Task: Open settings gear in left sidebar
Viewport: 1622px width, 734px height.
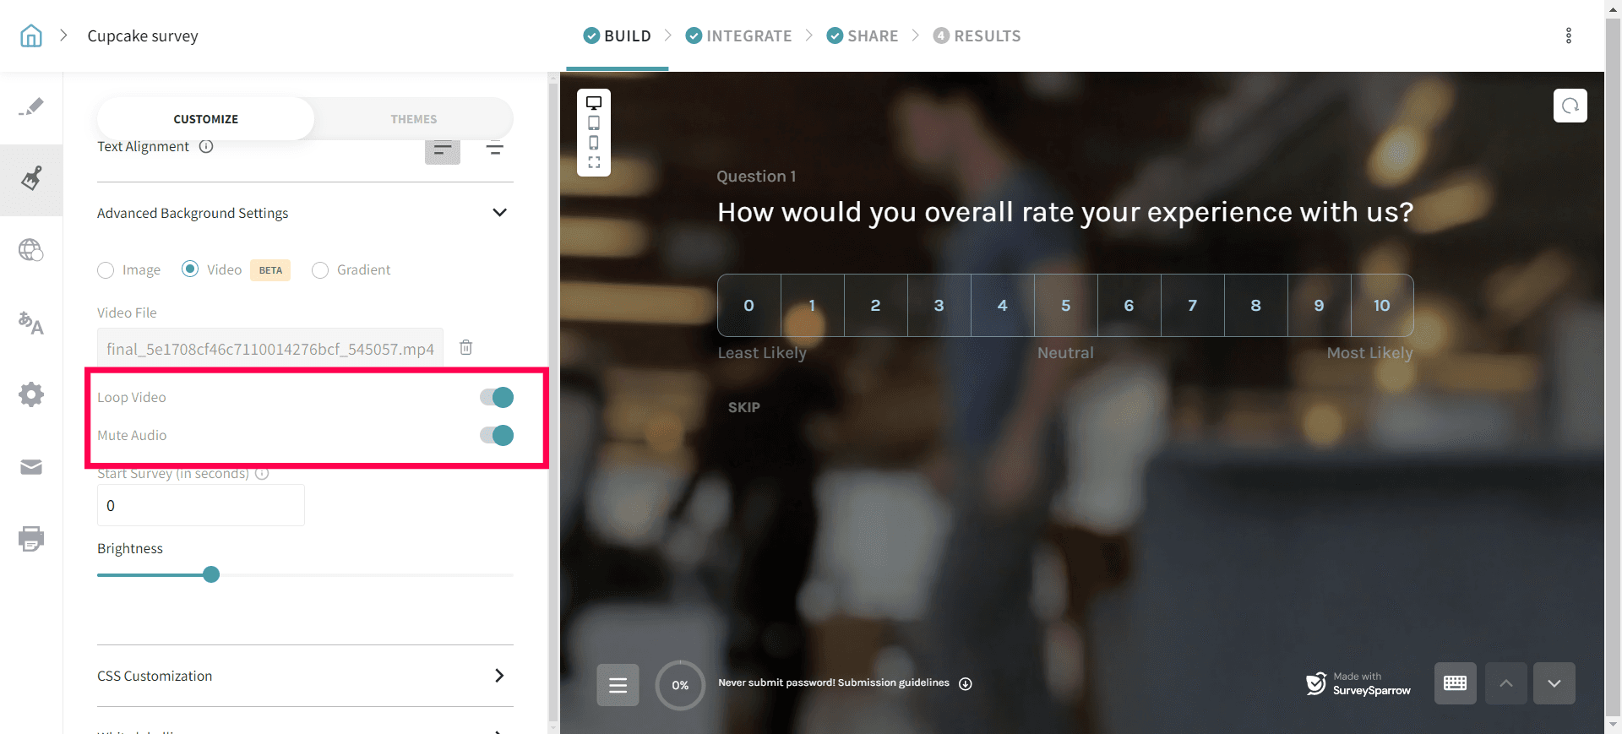Action: tap(31, 394)
